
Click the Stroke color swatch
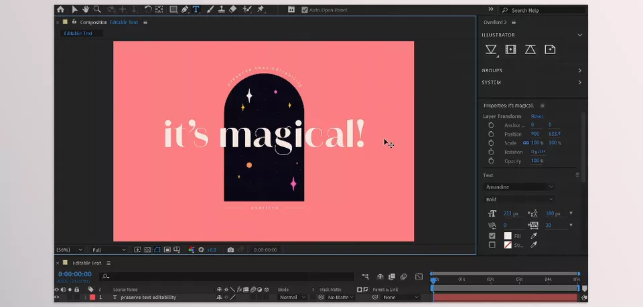(508, 245)
